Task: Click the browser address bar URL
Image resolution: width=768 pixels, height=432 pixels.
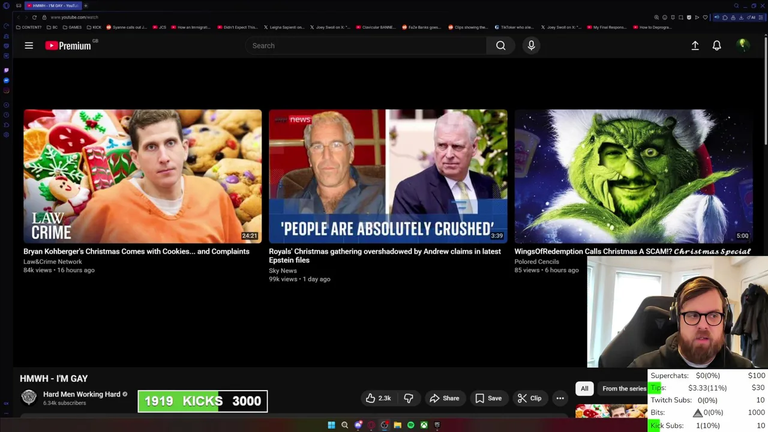Action: (74, 17)
